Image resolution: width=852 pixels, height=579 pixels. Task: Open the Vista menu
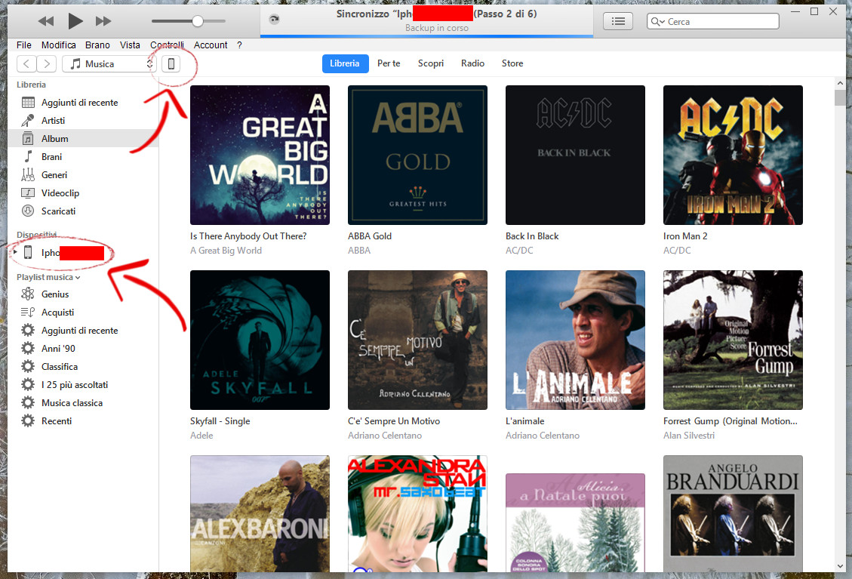tap(130, 45)
